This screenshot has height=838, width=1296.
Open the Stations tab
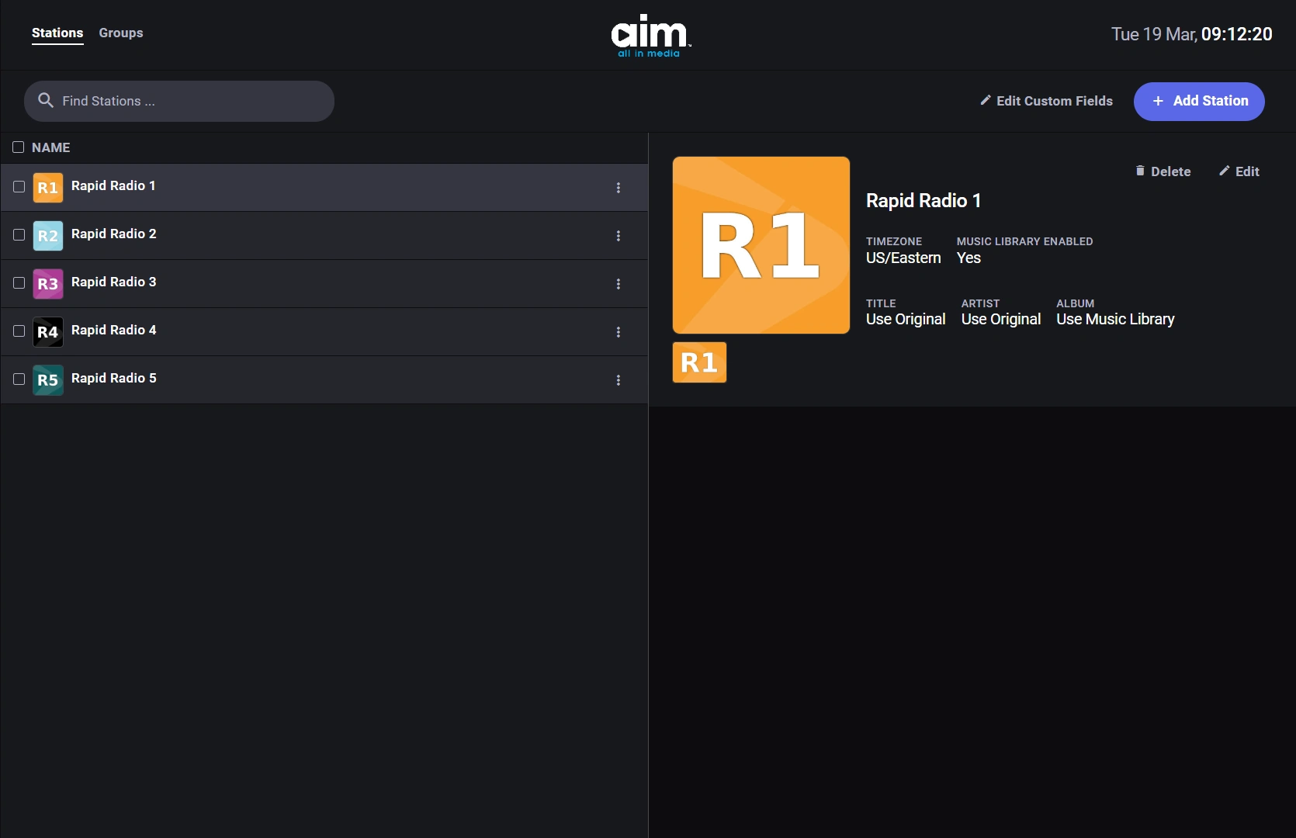pos(57,33)
